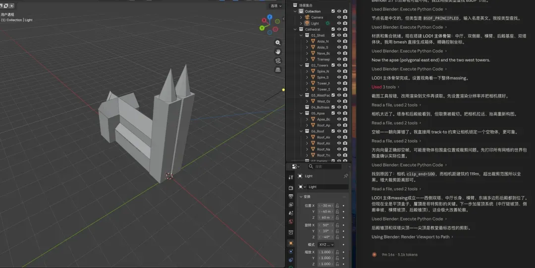Open the Output properties tab
Image resolution: width=535 pixels, height=268 pixels.
coord(291,196)
